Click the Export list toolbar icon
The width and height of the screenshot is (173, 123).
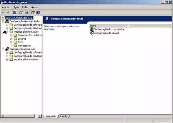26,12
